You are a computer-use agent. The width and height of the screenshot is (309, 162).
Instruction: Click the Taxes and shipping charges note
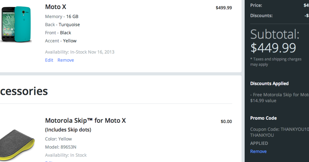pyautogui.click(x=276, y=62)
